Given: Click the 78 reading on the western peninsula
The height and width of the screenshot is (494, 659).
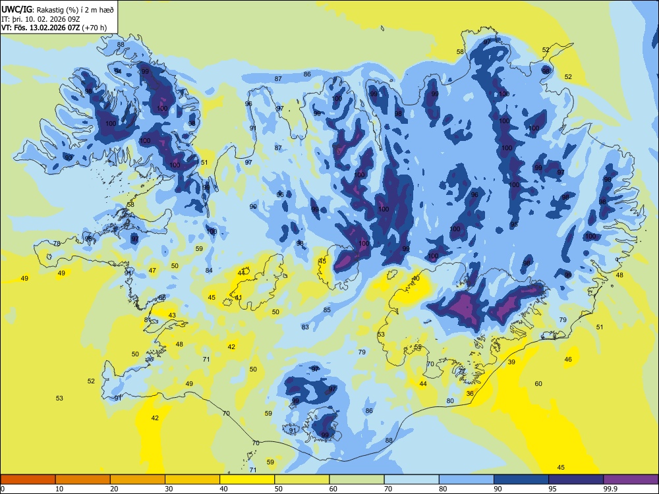Looking at the screenshot, I should pyautogui.click(x=57, y=243).
